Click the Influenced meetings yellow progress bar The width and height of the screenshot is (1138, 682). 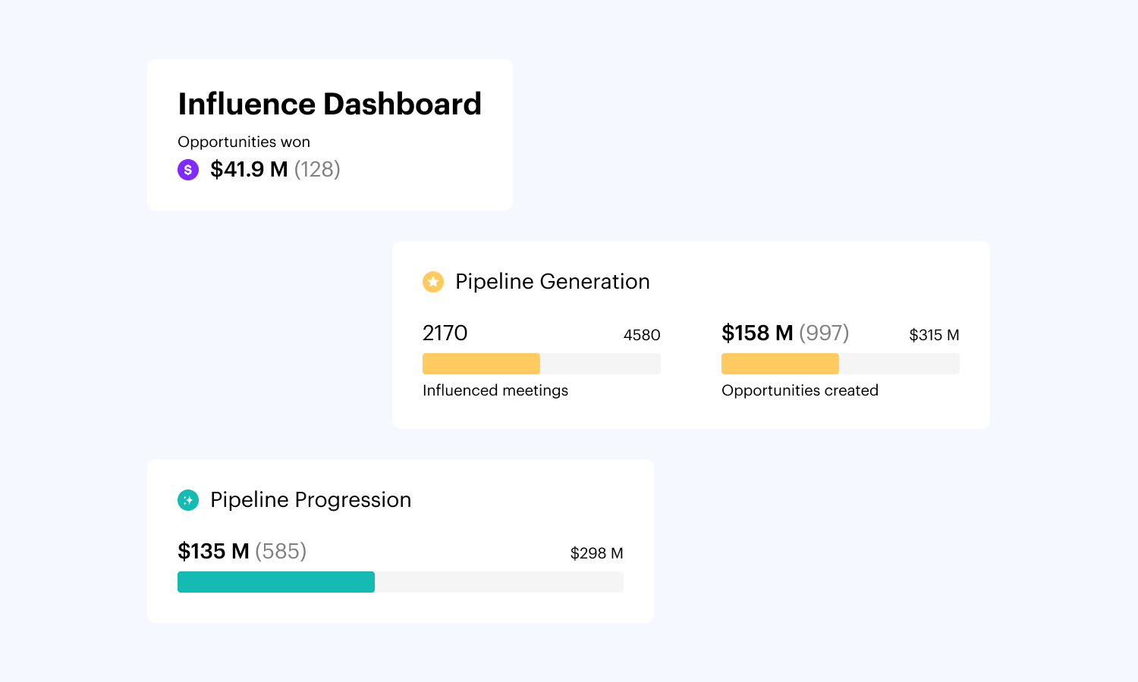tap(481, 364)
